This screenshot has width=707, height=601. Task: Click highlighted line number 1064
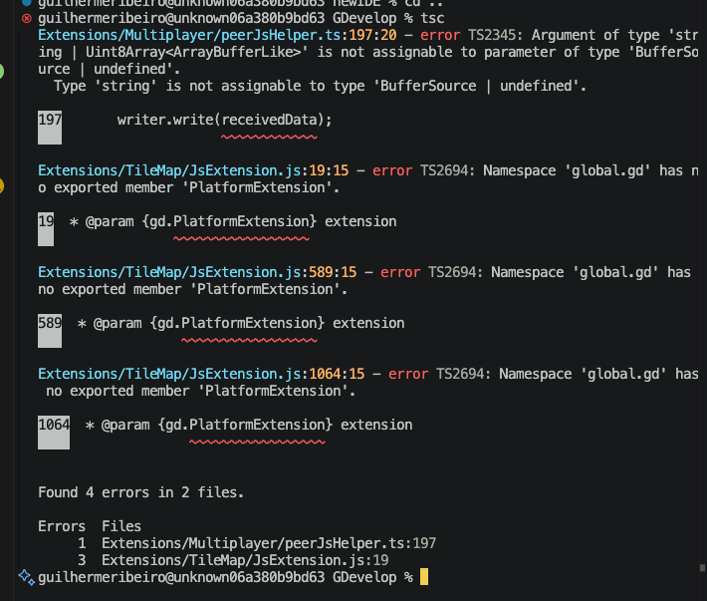coord(54,425)
